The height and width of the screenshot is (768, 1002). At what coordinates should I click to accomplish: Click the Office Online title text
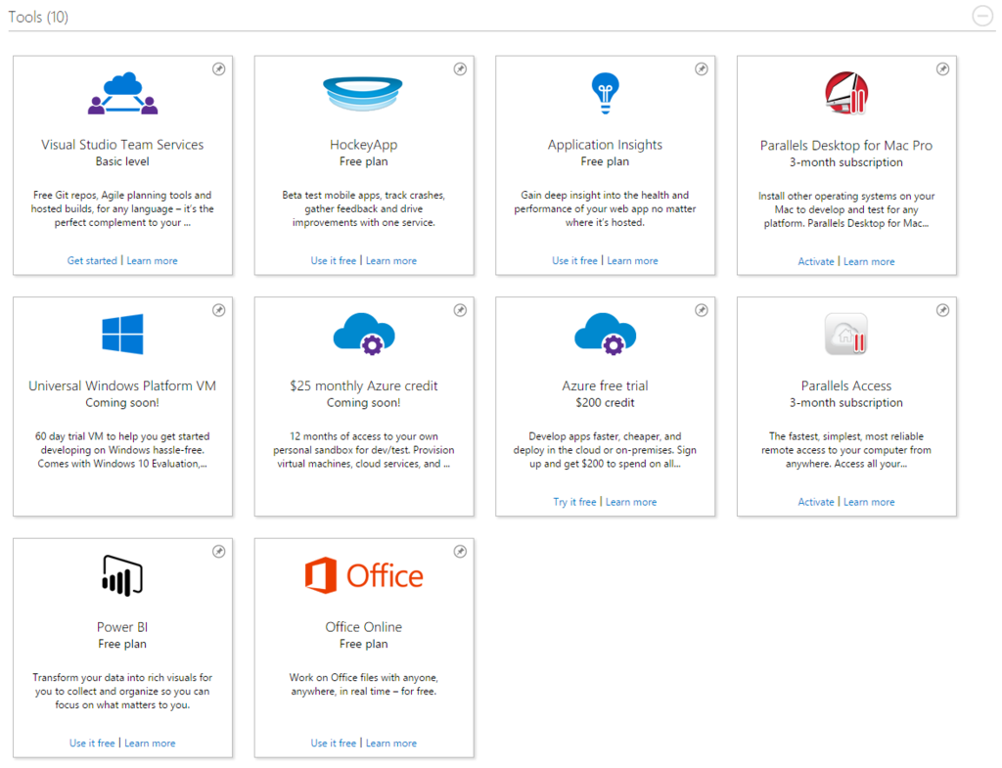[x=364, y=627]
